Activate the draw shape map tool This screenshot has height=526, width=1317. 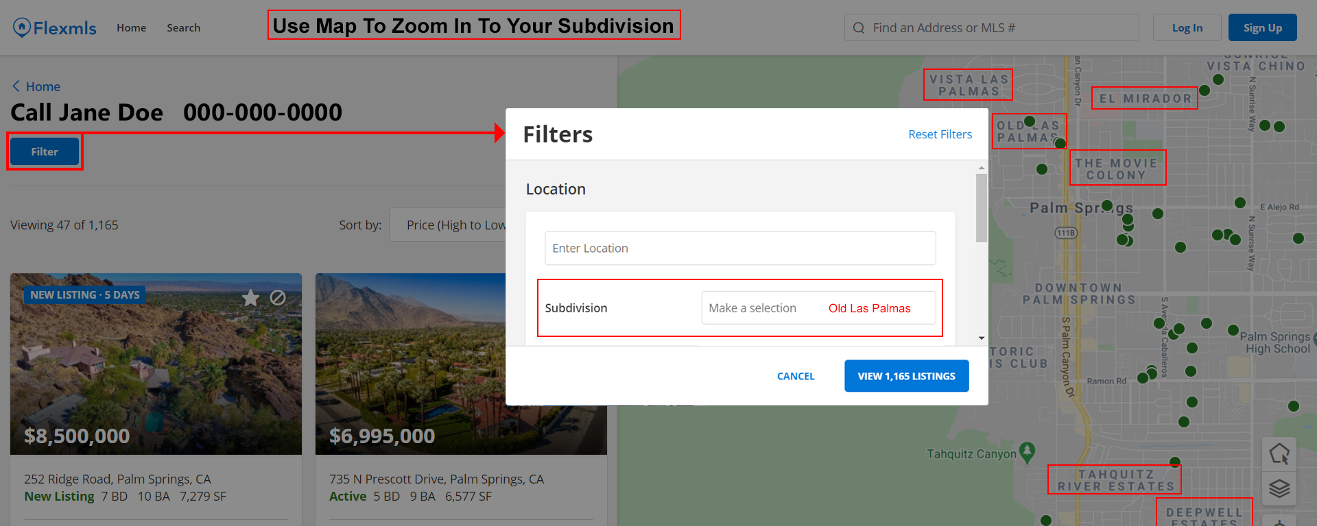(x=1279, y=454)
